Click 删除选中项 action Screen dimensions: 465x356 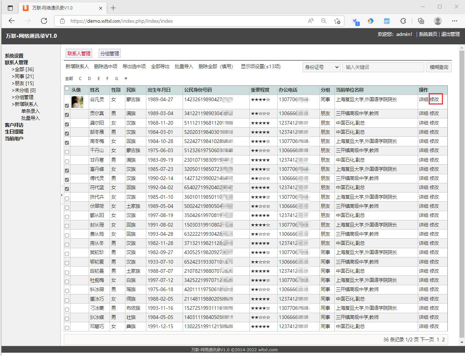coord(106,66)
